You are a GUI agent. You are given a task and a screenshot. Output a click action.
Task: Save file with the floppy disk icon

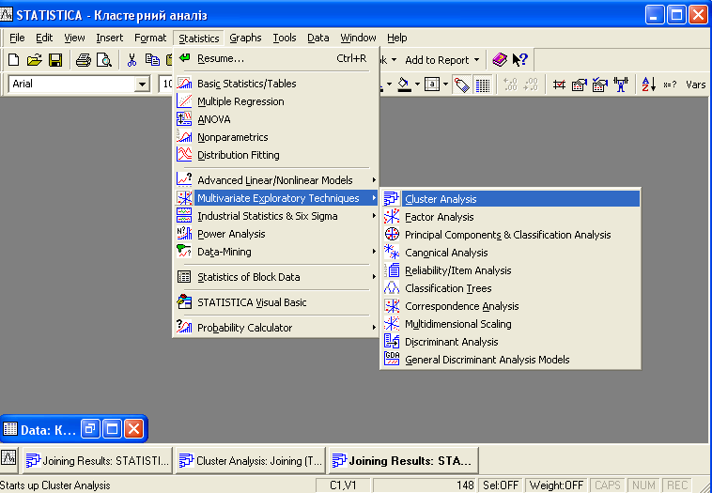(x=55, y=60)
